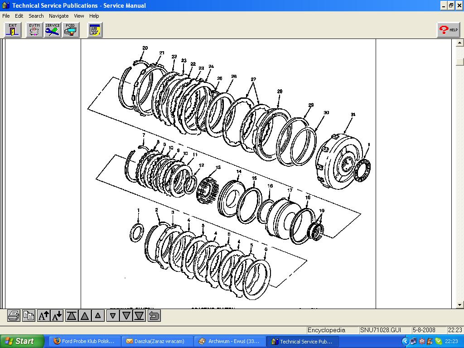The image size is (464, 348).
Task: Jump to document top with barred up-triangle
Action: [x=72, y=316]
